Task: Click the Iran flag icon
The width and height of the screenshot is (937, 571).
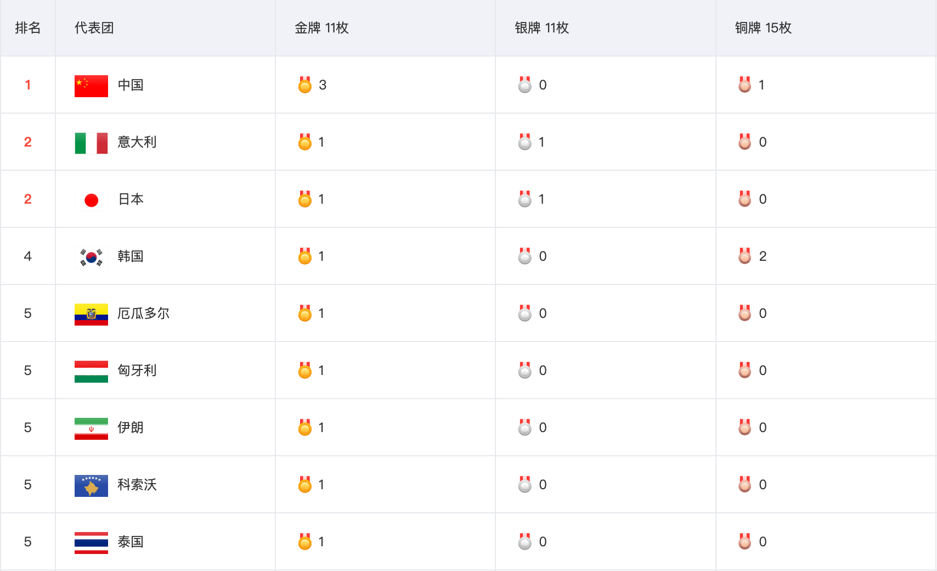Action: pos(91,428)
